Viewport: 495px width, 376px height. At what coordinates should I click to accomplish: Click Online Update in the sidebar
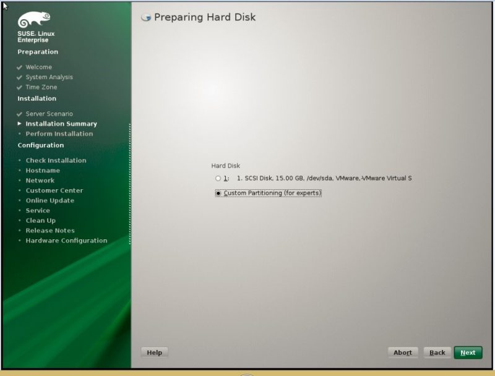(x=49, y=200)
